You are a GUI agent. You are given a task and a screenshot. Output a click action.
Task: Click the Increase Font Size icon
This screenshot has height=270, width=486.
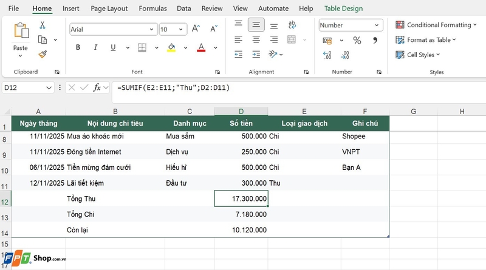pos(196,29)
